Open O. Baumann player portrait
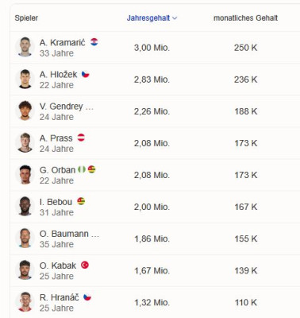300x318 pixels. click(25, 238)
